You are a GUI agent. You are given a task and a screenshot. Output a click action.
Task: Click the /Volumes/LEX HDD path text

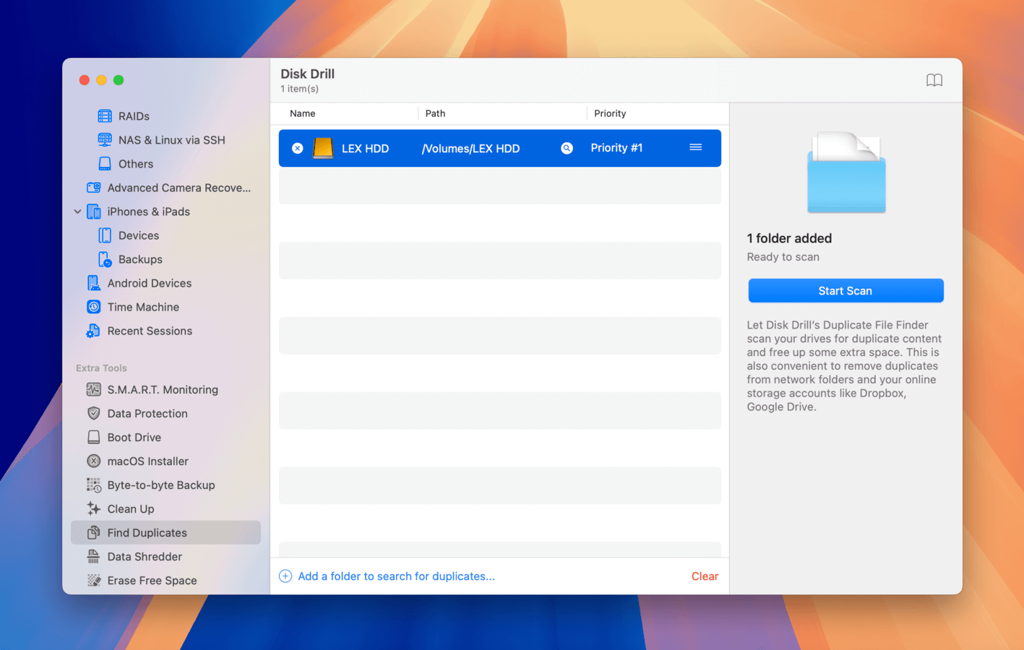click(470, 149)
